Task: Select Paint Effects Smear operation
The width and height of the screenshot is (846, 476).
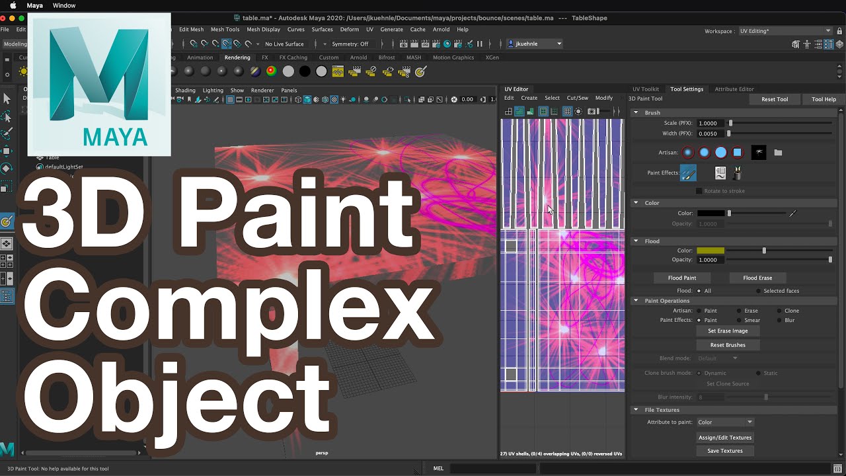Action: 739,320
